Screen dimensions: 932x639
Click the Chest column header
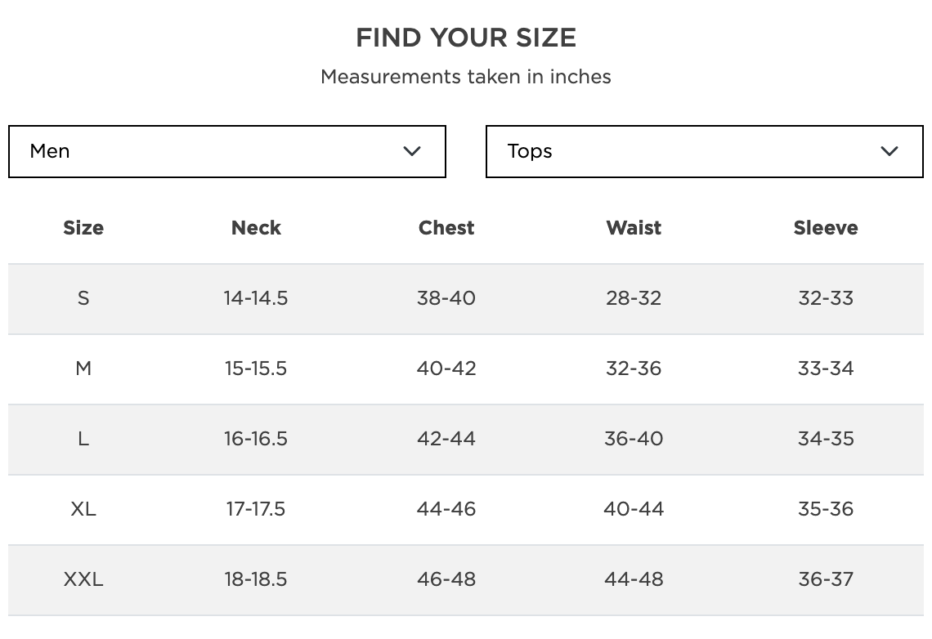pos(446,228)
